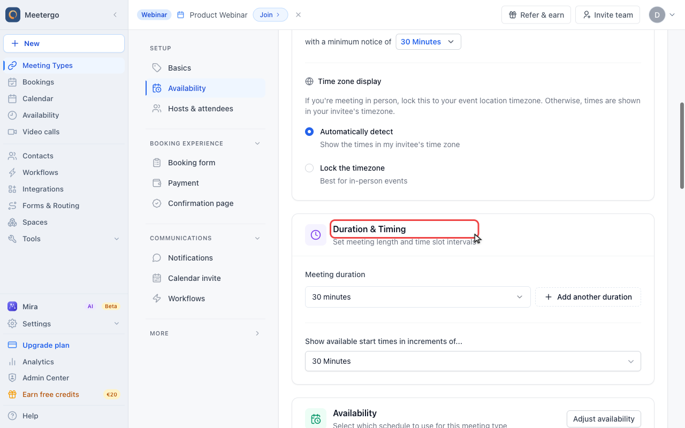Collapse the Communications section chevron
Screen dimensions: 685x428
coord(257,238)
